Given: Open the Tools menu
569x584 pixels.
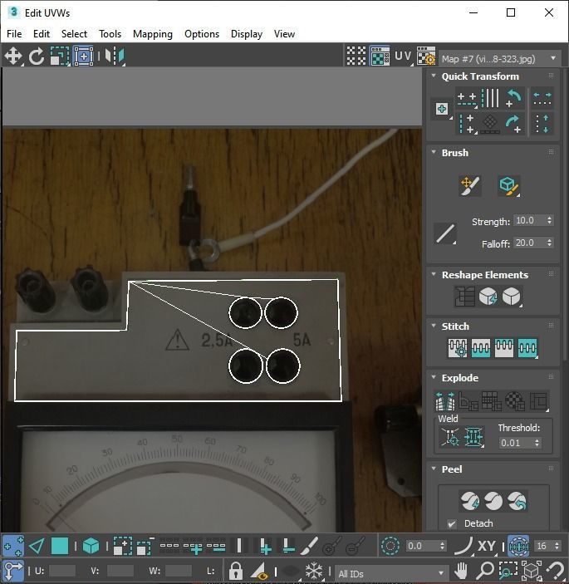Looking at the screenshot, I should click(110, 34).
